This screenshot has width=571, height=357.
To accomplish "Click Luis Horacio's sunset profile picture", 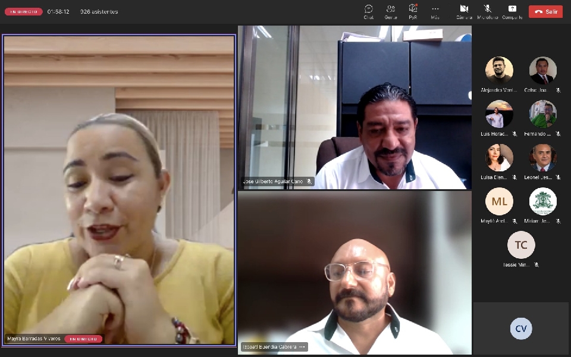I will point(499,114).
